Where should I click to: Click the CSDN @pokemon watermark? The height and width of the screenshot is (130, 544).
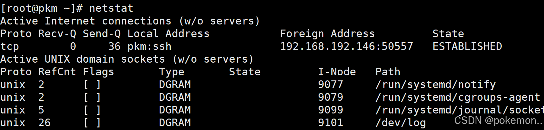point(499,120)
